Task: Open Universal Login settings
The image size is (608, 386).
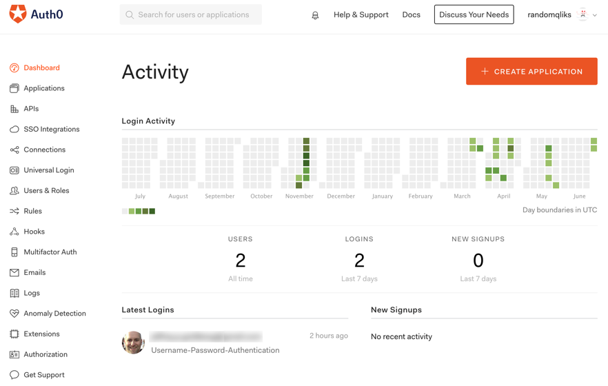Action: coord(49,170)
